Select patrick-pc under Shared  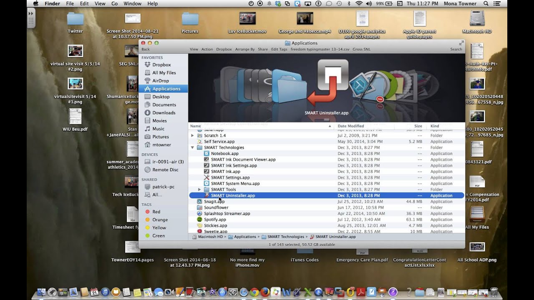pyautogui.click(x=163, y=187)
